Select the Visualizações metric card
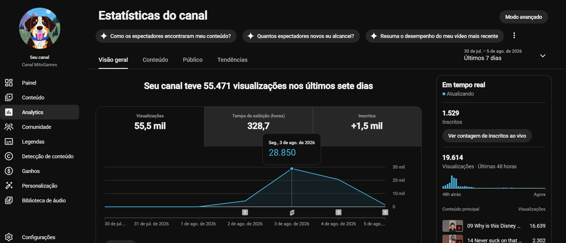The width and height of the screenshot is (566, 243). (150, 127)
